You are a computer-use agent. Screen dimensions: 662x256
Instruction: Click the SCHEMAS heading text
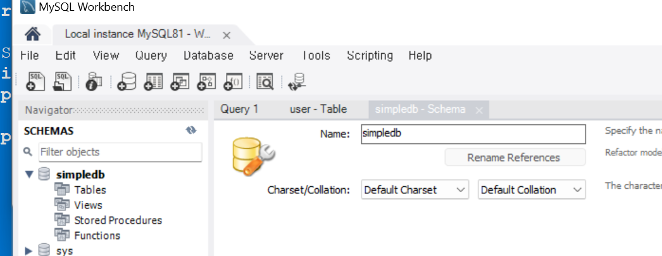pyautogui.click(x=49, y=131)
